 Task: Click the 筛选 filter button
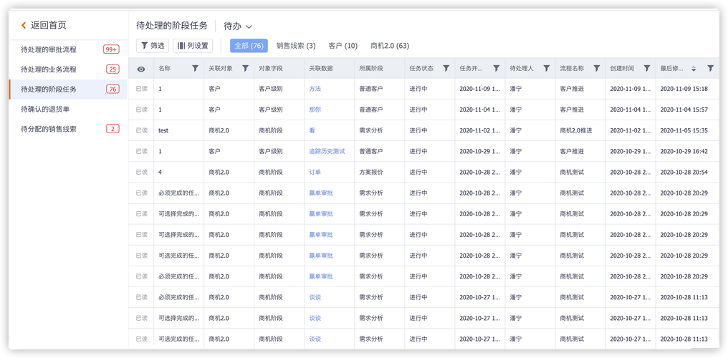[x=153, y=46]
